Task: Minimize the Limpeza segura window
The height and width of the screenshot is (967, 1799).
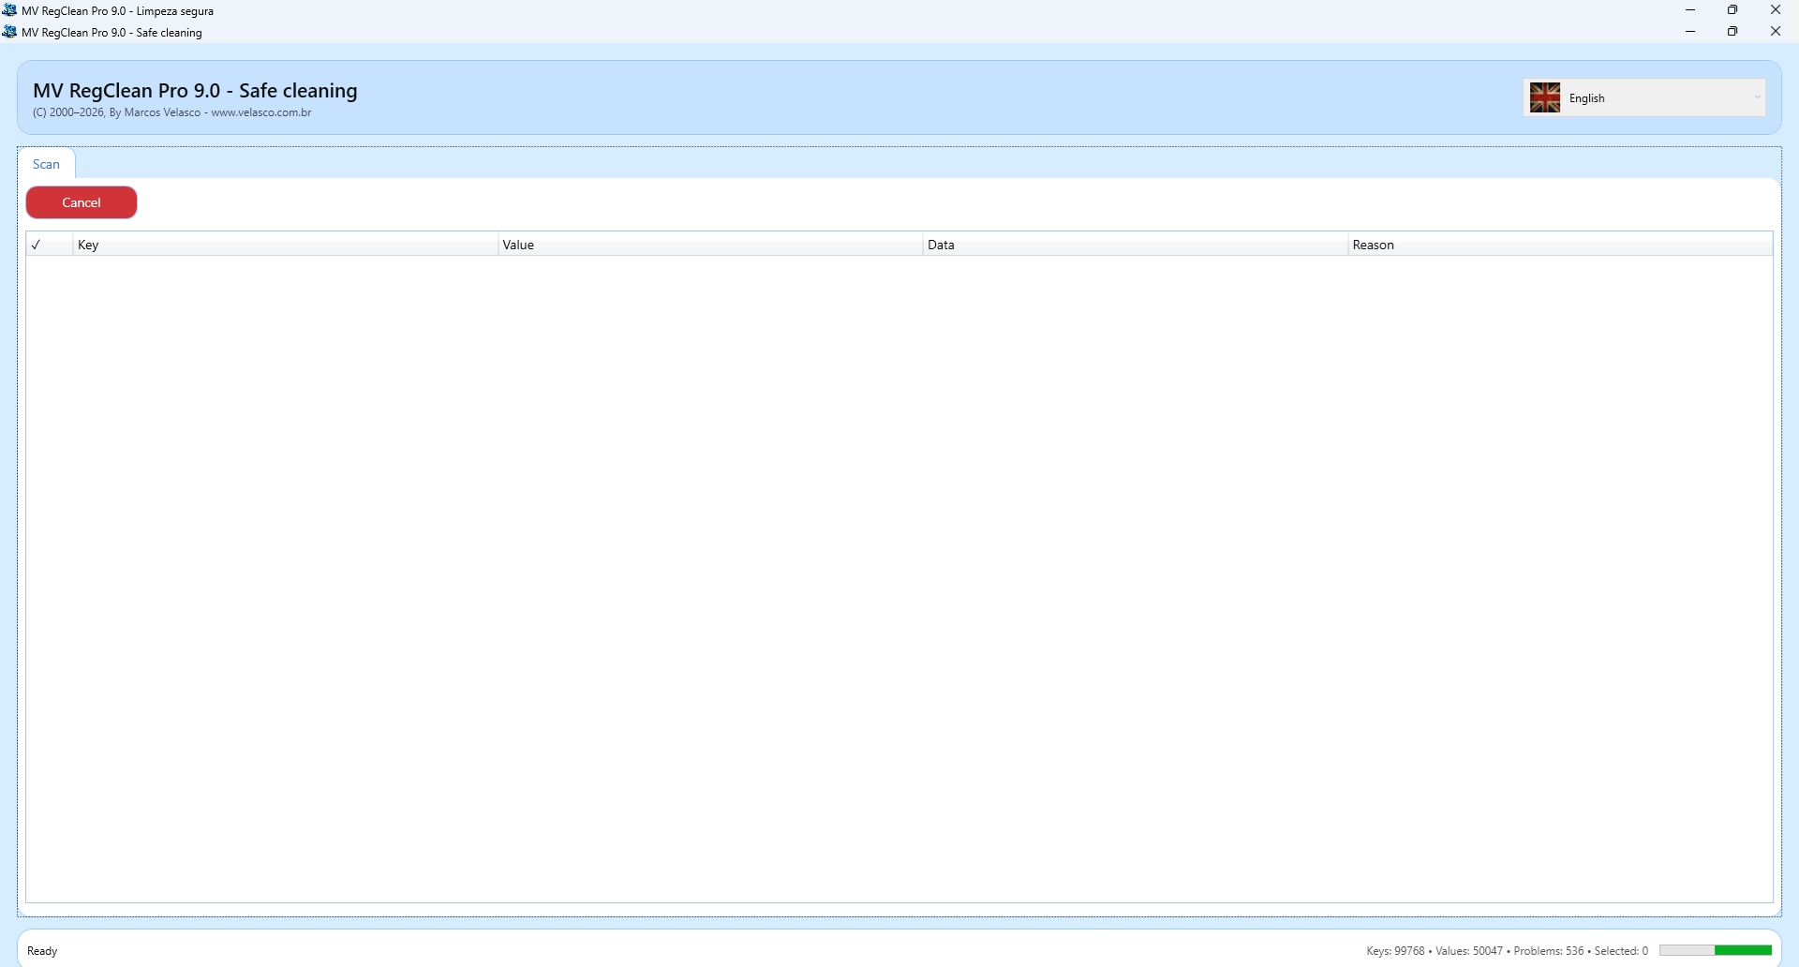Action: (x=1690, y=10)
